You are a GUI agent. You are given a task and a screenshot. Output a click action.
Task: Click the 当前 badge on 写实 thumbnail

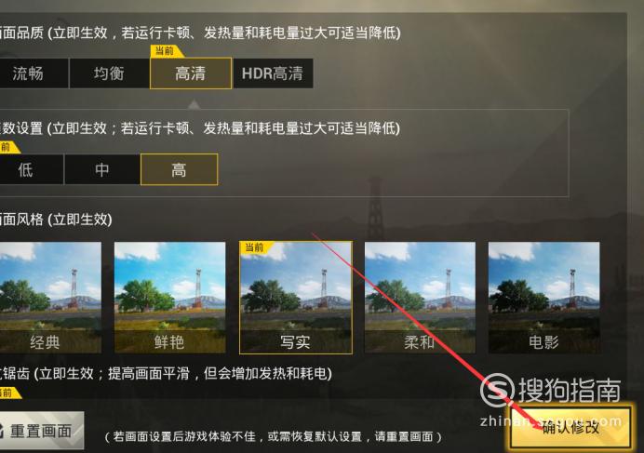(x=256, y=247)
